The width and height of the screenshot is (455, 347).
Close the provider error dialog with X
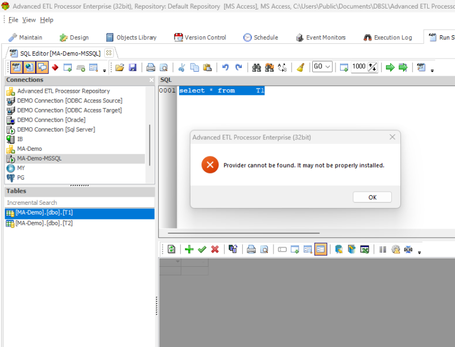[392, 137]
